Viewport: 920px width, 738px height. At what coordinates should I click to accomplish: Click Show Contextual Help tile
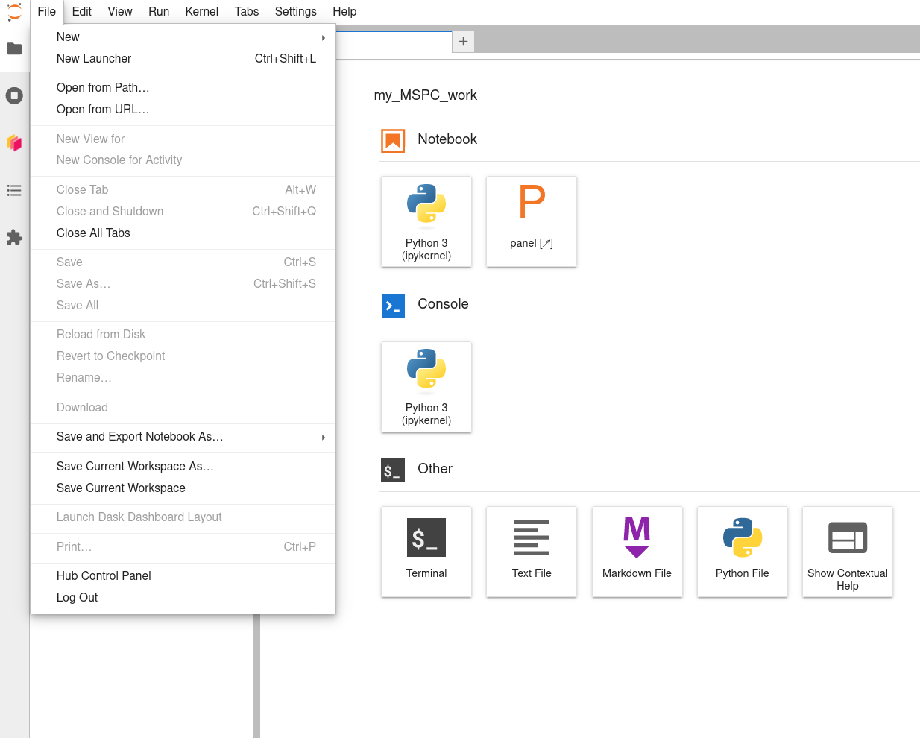848,552
